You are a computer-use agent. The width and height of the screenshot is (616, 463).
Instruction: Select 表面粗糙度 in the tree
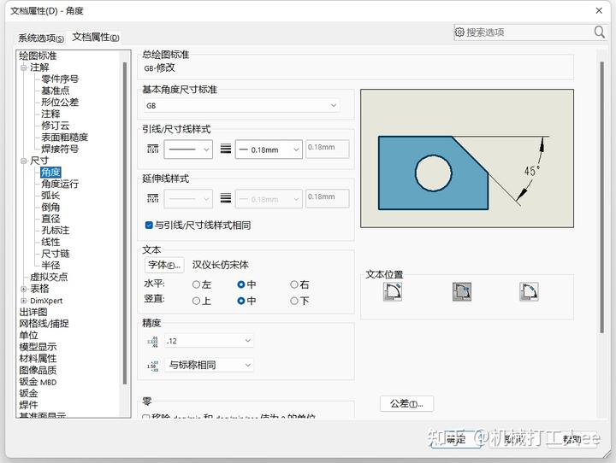(x=64, y=138)
